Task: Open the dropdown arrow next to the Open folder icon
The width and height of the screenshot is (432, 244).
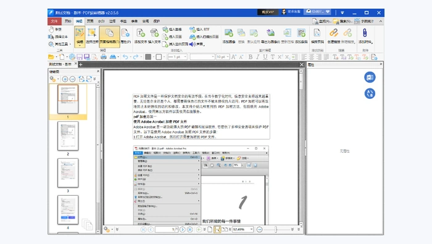Action: (57, 57)
